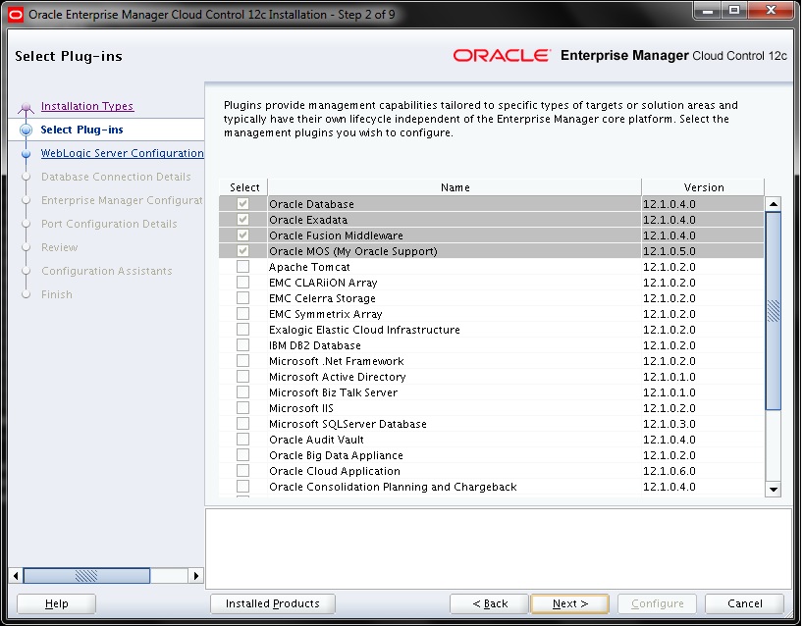Tick the Oracle Audit Vault checkbox
Image resolution: width=804 pixels, height=626 pixels.
point(243,440)
